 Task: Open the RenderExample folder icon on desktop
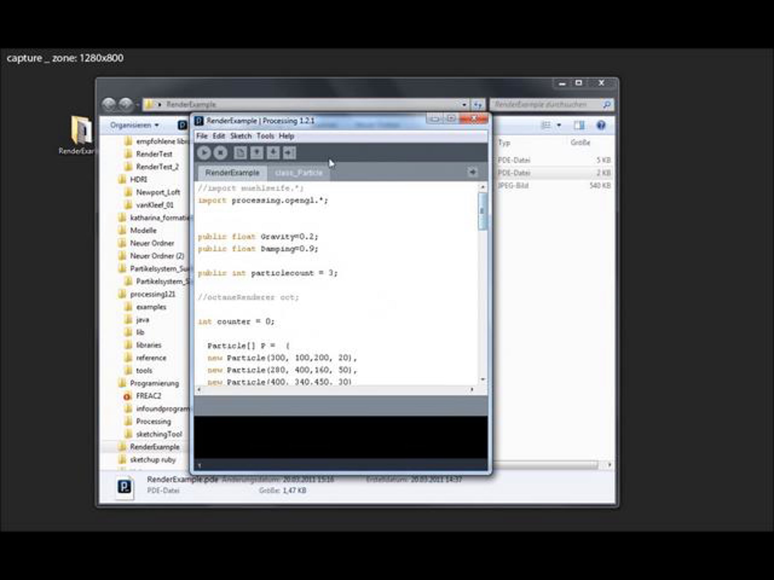[x=82, y=130]
